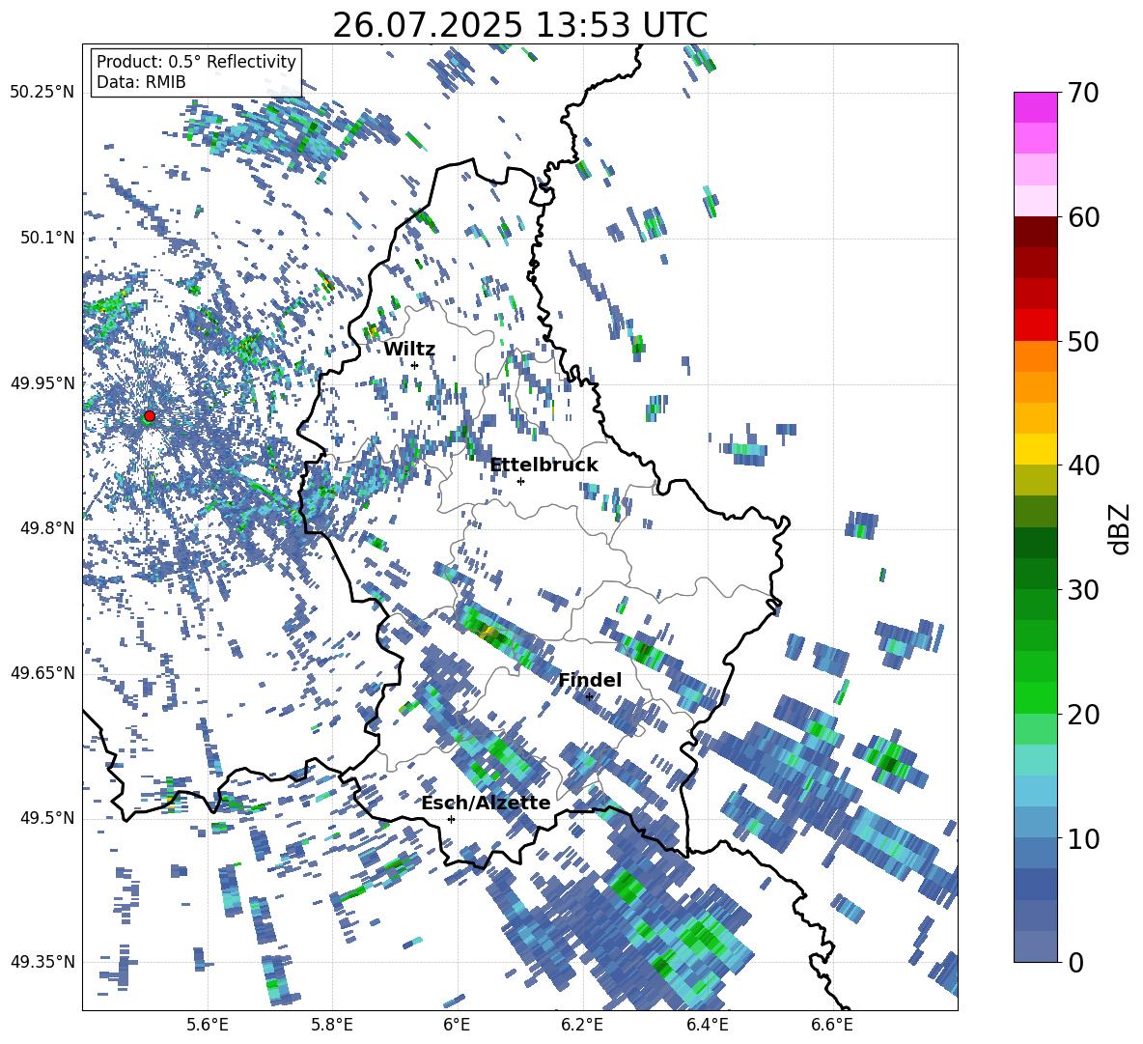Click the 49.35°N latitude label

(42, 962)
